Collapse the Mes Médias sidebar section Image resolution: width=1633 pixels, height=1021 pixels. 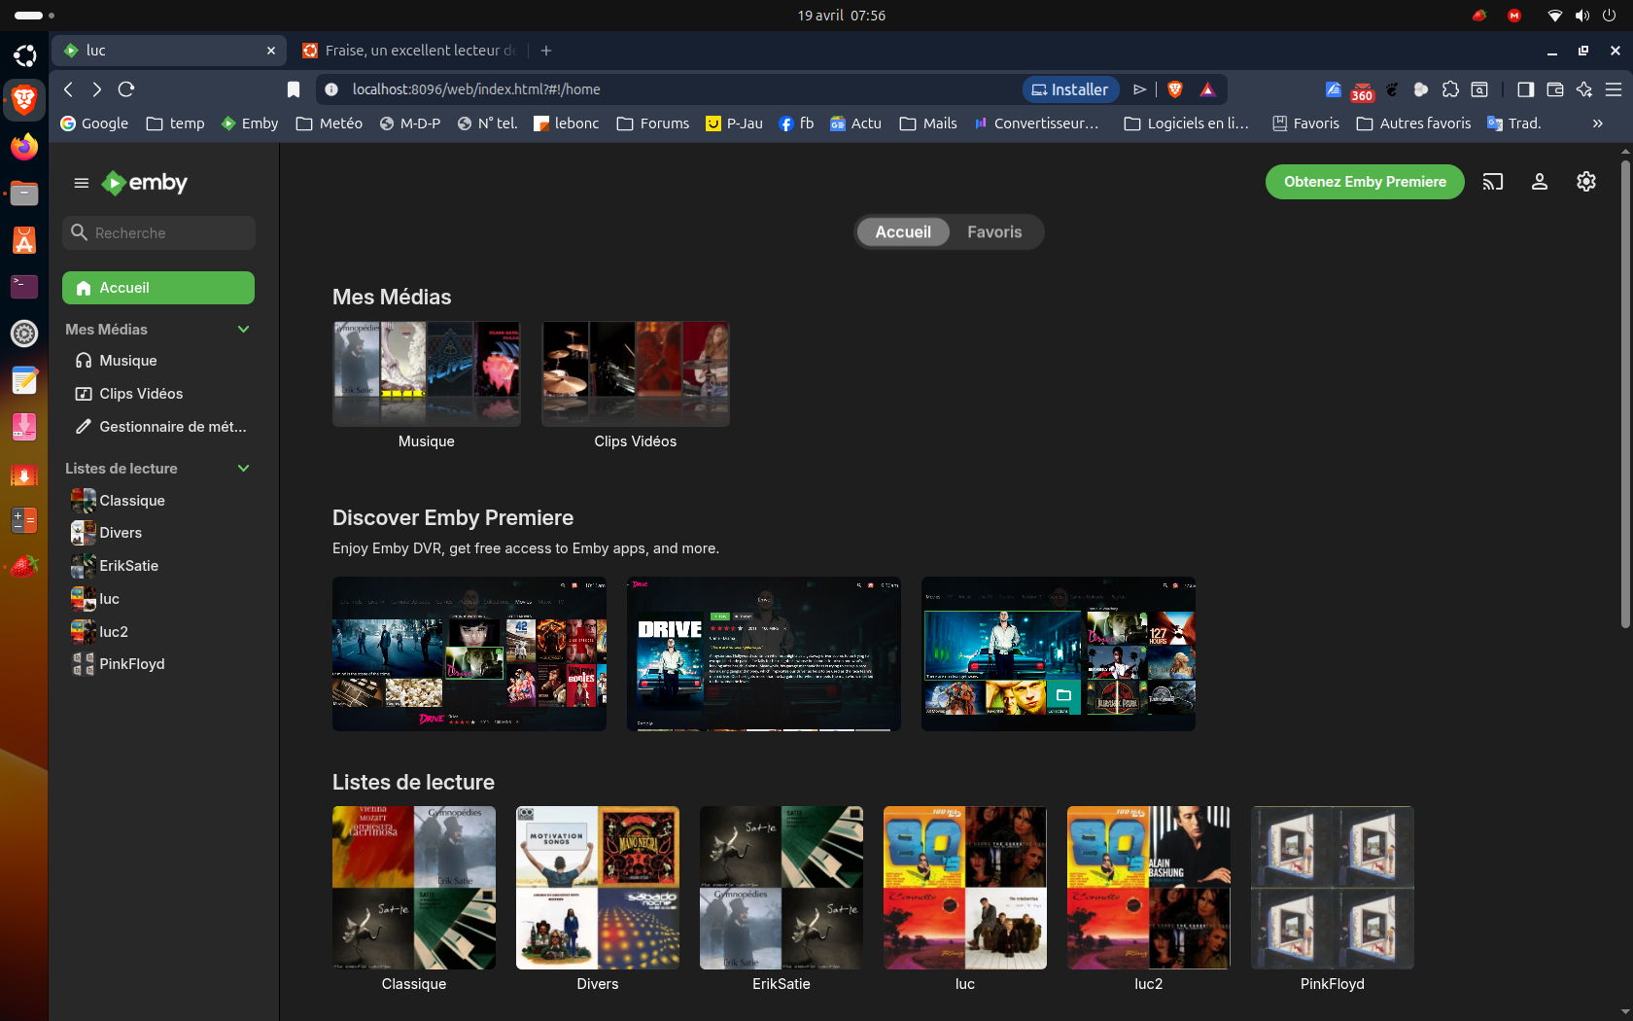[x=243, y=330]
